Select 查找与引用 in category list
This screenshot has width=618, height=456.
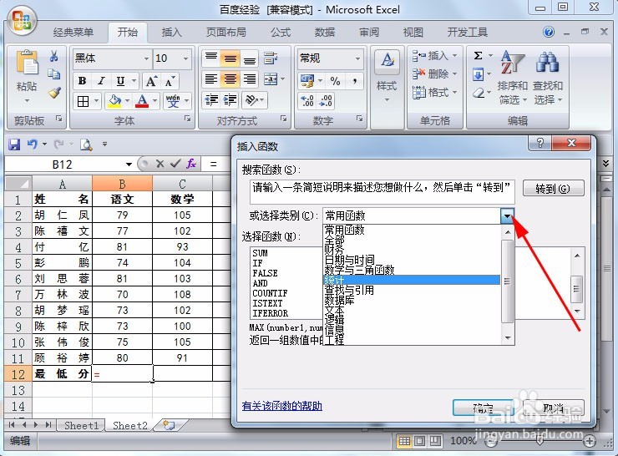[x=412, y=290]
